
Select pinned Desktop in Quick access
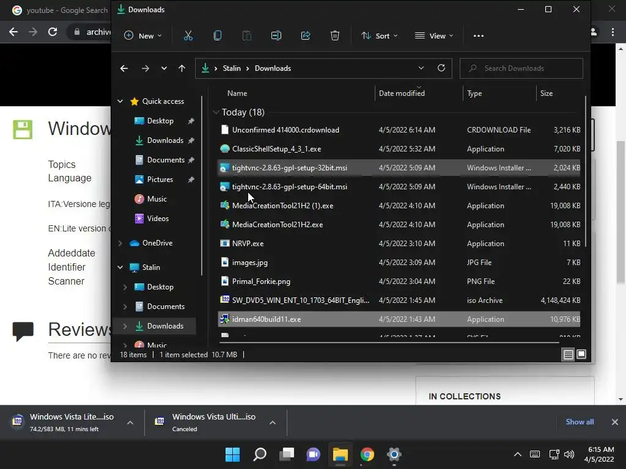160,121
